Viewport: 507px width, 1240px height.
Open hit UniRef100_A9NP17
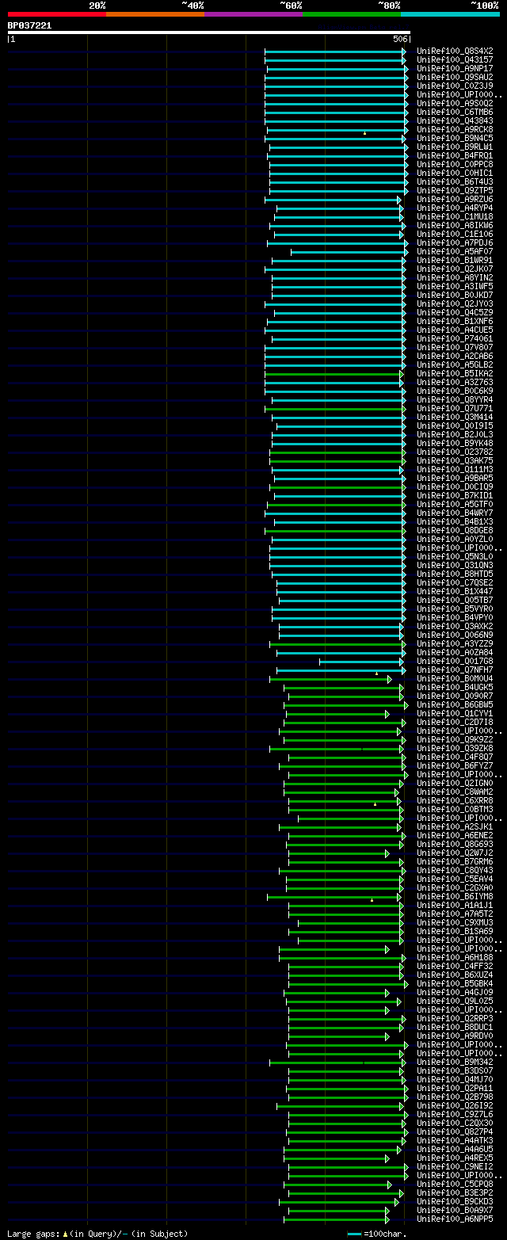point(455,68)
